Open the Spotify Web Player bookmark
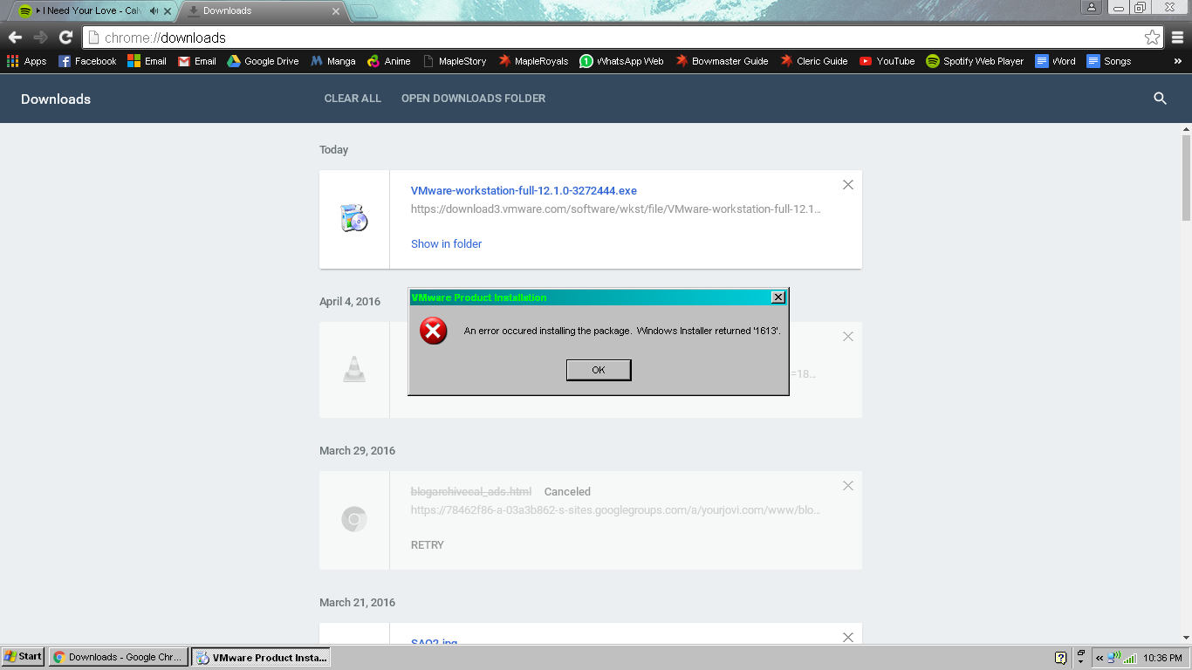1192x670 pixels. coord(974,61)
